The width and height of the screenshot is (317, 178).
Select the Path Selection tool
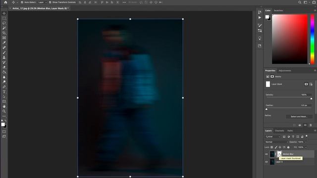4,97
